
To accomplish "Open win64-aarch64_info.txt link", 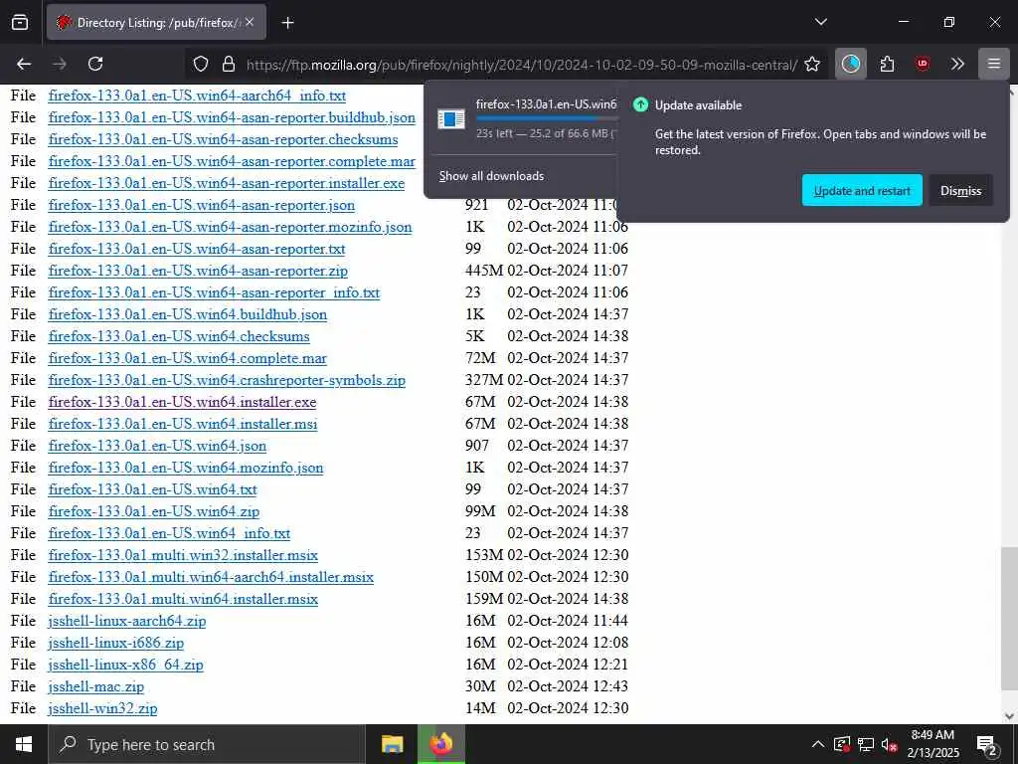I will pos(197,95).
